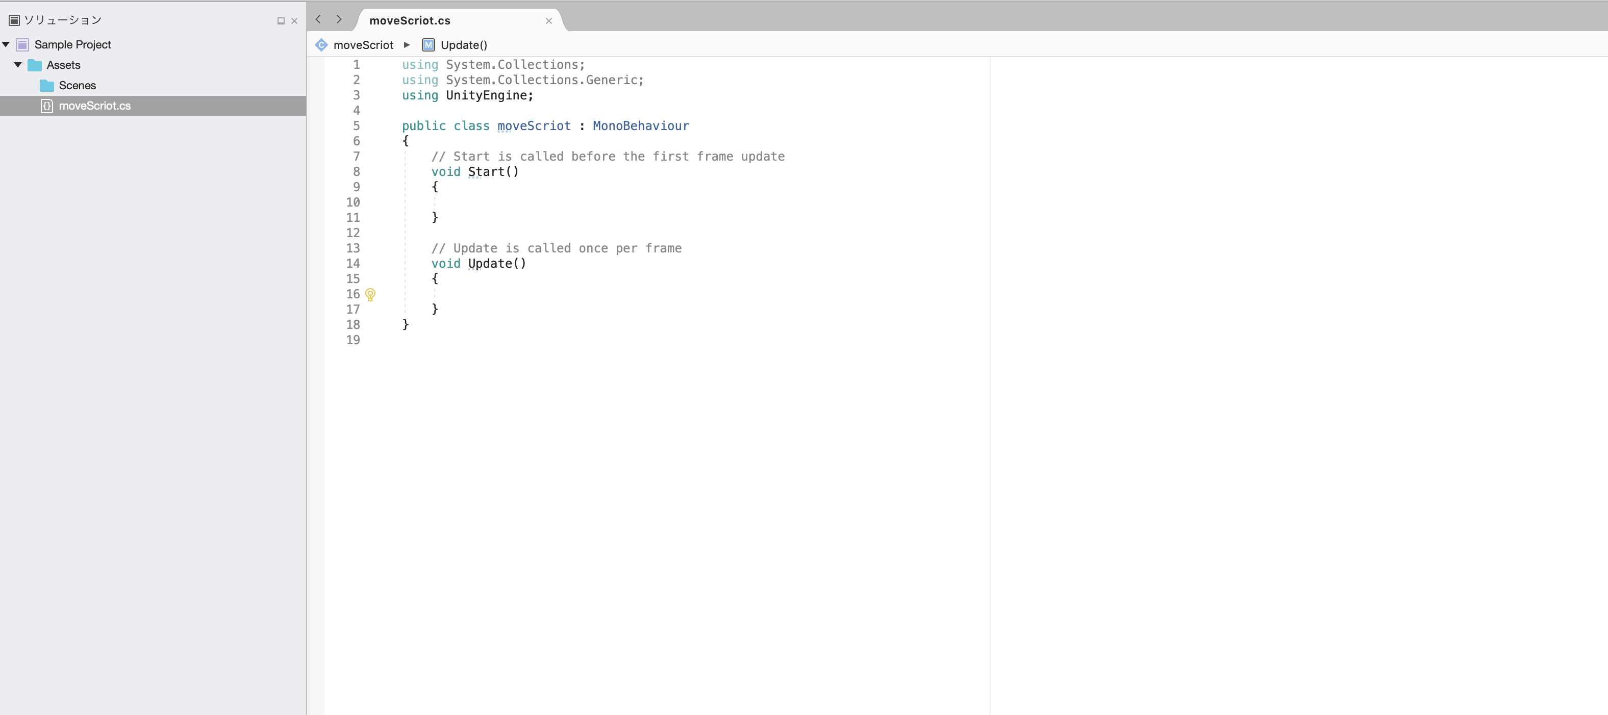Click 'Start()' method name on line 8

point(494,171)
